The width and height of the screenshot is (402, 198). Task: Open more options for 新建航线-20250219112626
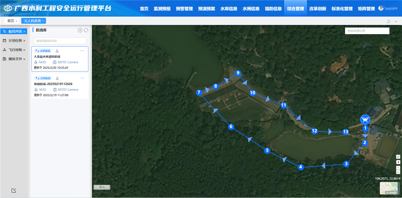(82, 78)
